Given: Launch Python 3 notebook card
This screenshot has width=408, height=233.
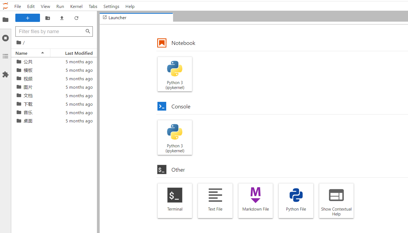Looking at the screenshot, I should tap(175, 74).
